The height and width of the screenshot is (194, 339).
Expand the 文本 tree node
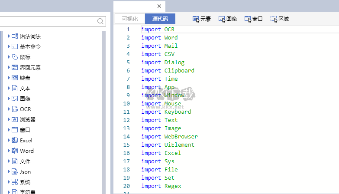coord(9,88)
